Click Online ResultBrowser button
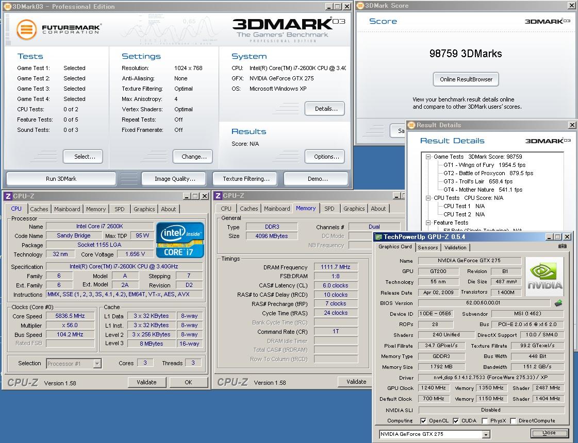Screen dimensions: 578x443 [466, 79]
